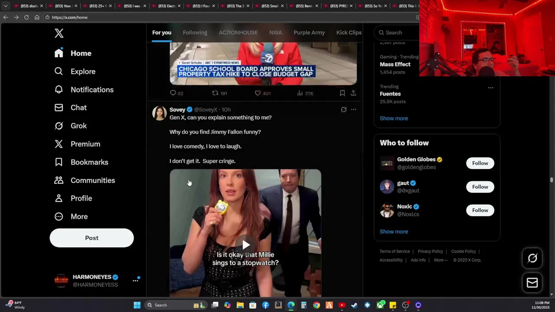Close the '(853) I was' browser tab
This screenshot has width=555, height=312.
tap(145, 6)
